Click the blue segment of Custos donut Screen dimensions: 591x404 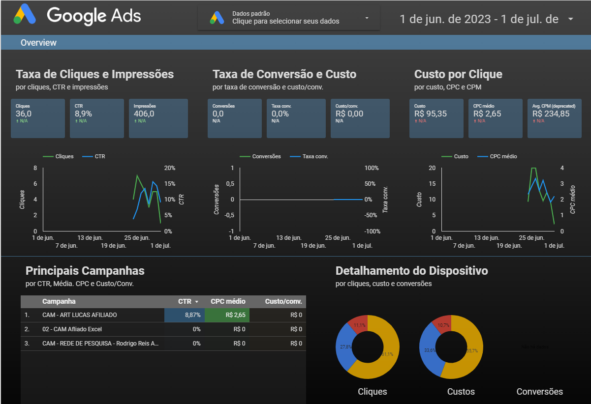pyautogui.click(x=427, y=350)
